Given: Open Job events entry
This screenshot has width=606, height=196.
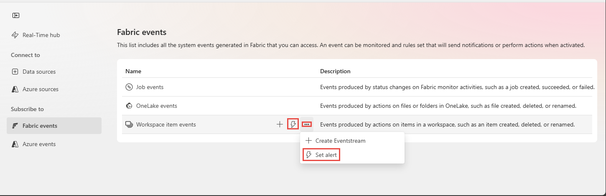Looking at the screenshot, I should click(x=150, y=87).
